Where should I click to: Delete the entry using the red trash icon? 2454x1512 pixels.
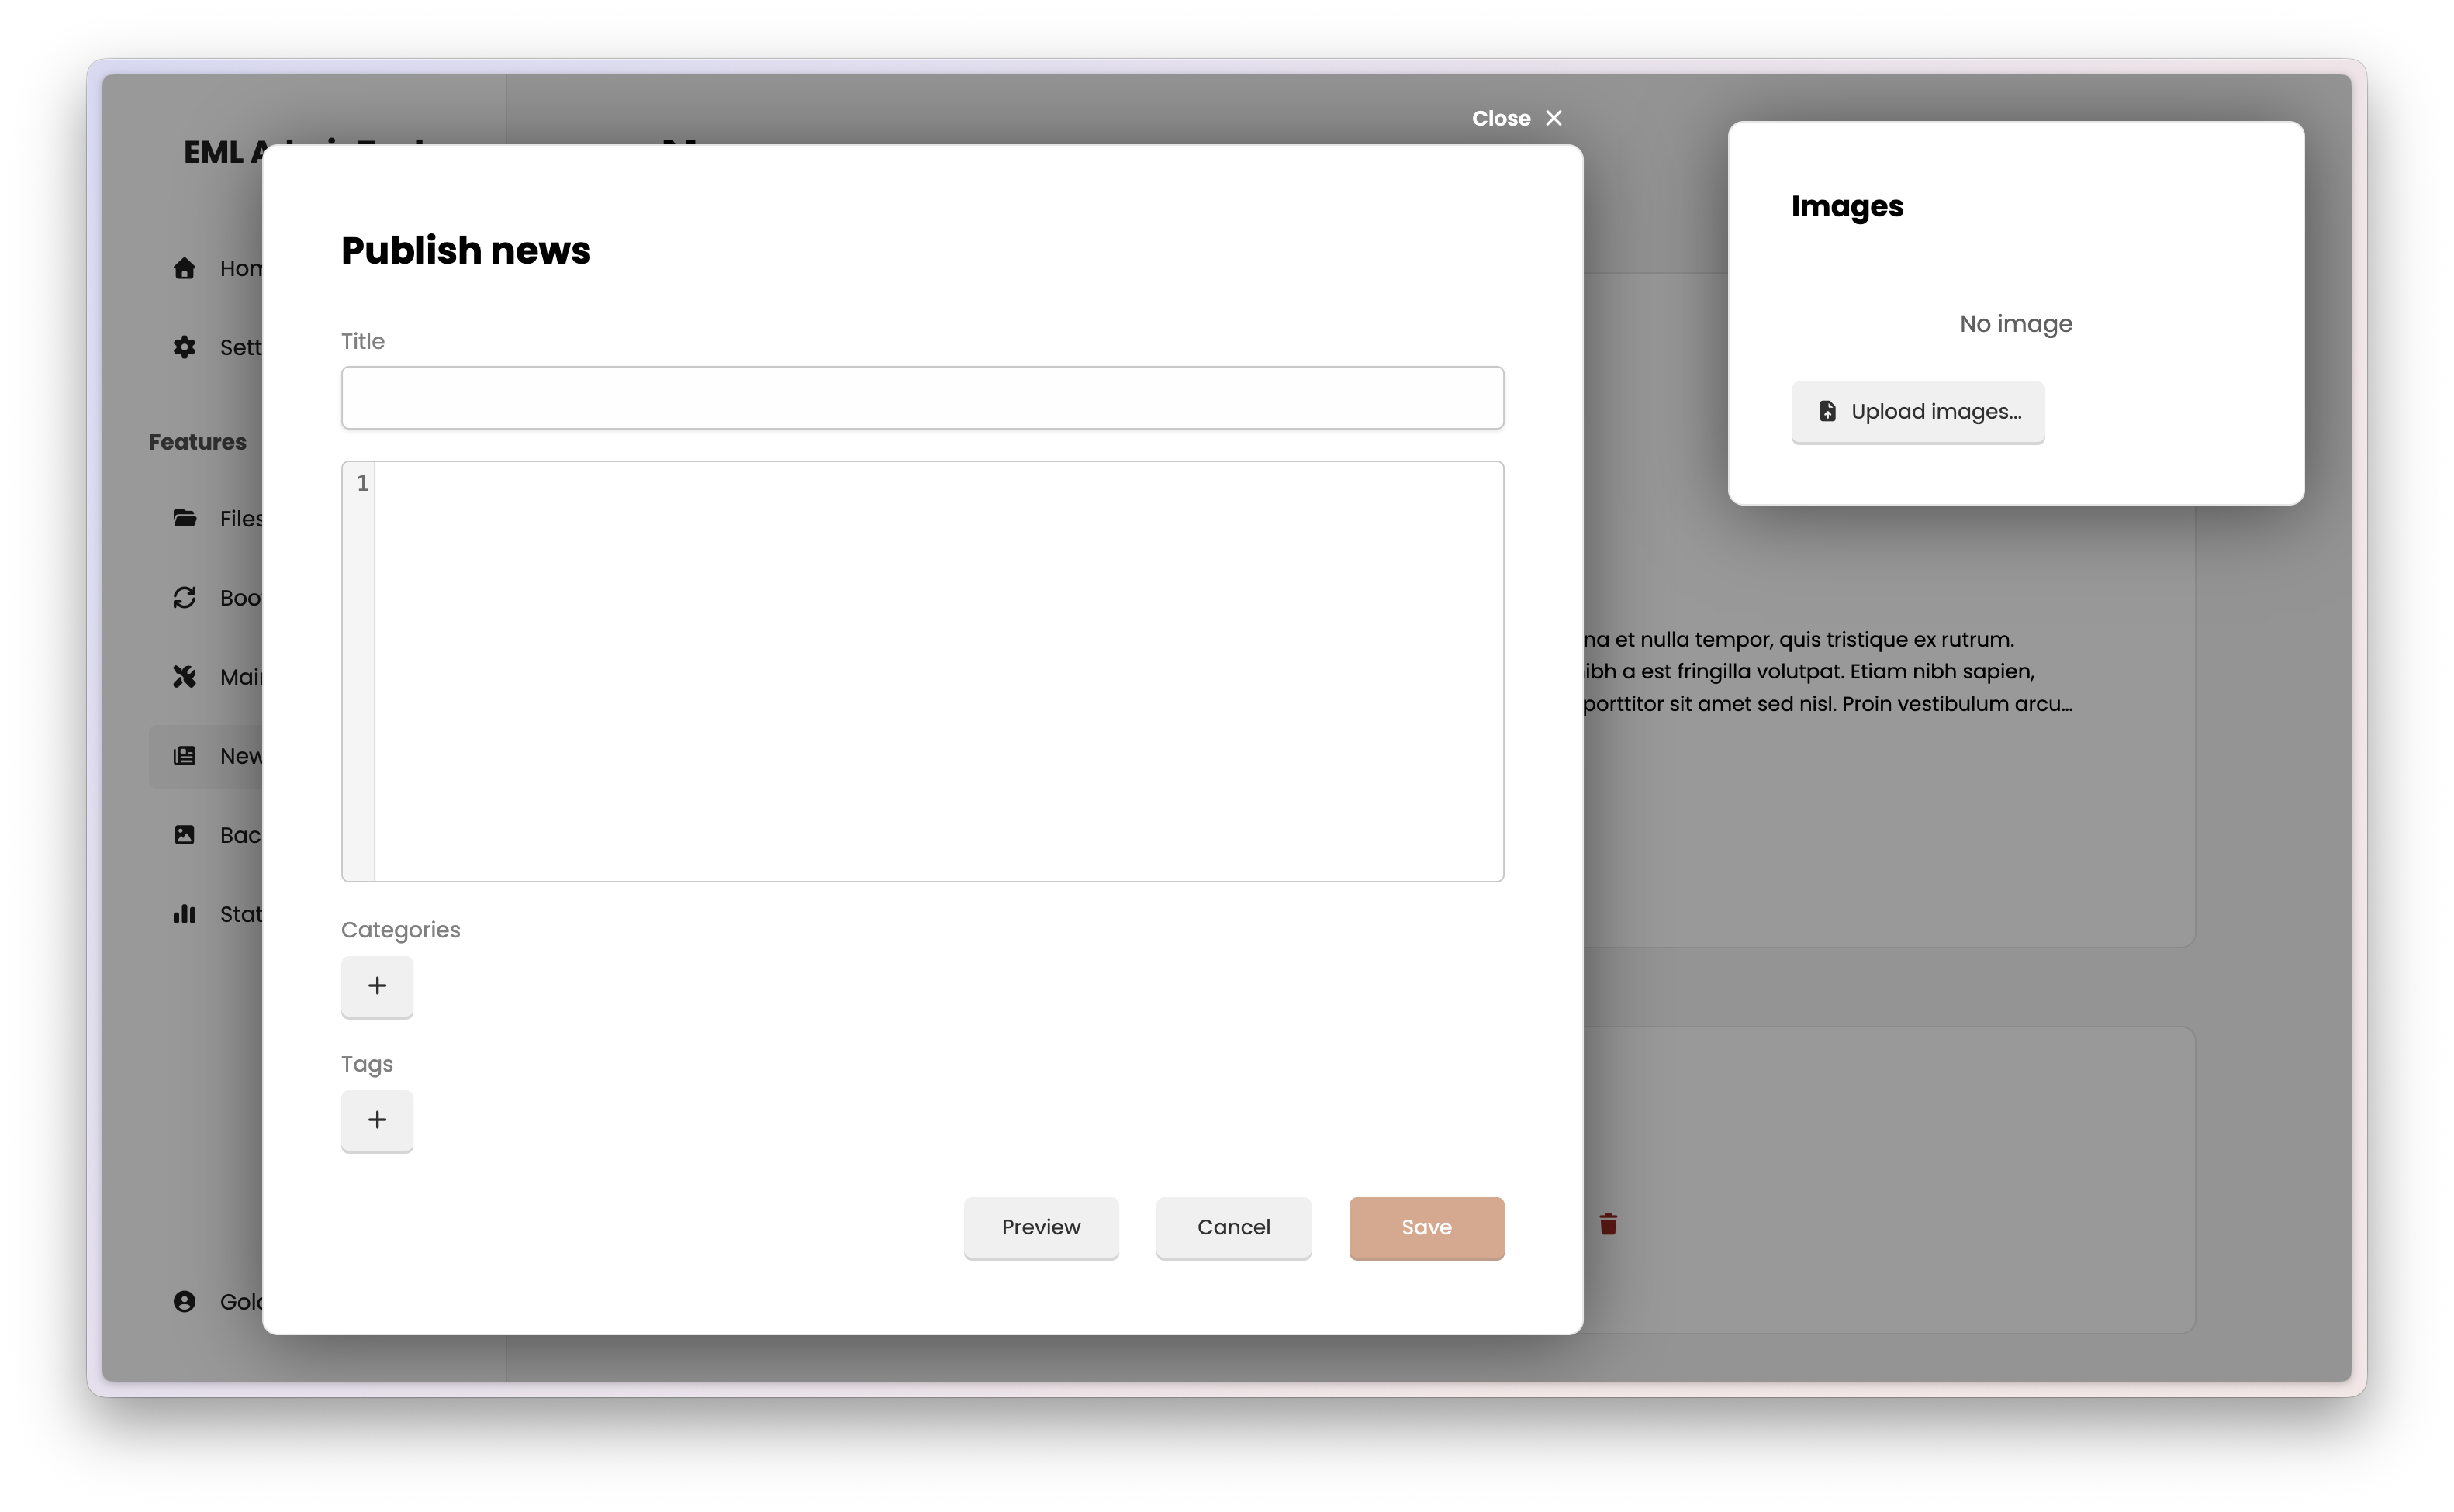click(1608, 1224)
